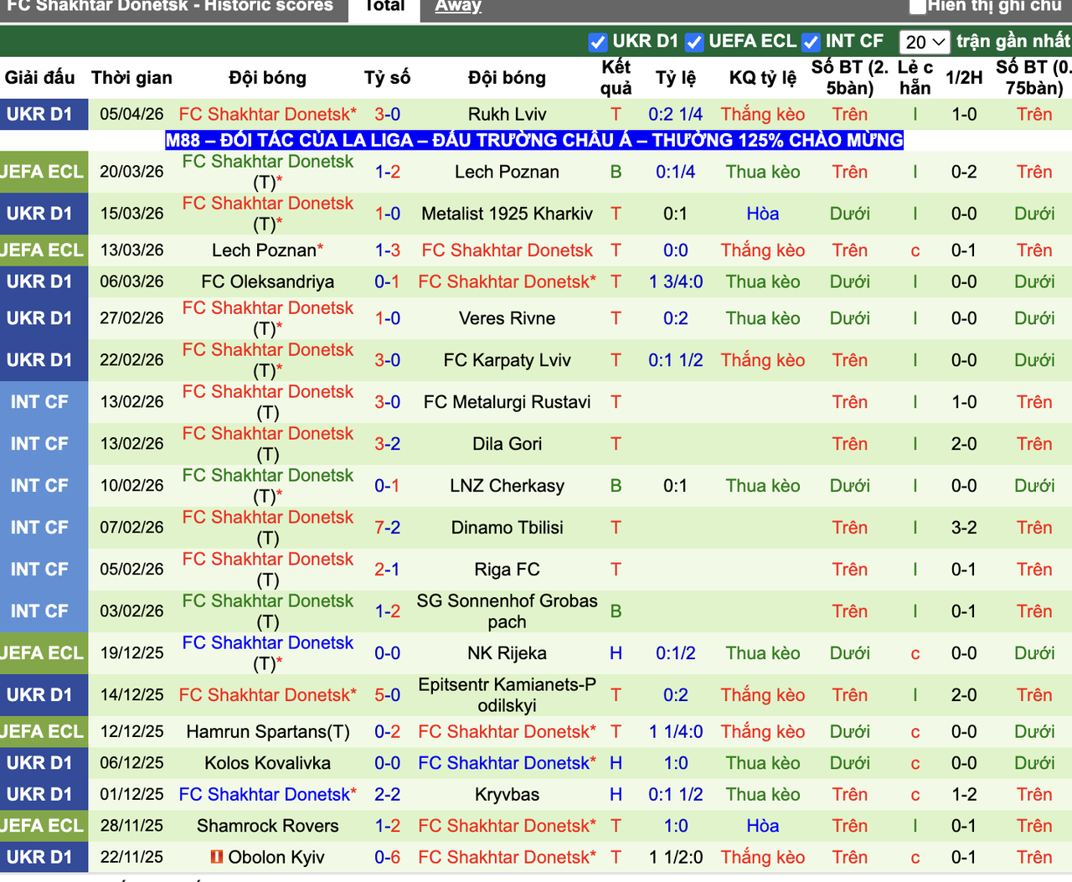Click the 3-2 halftime score for Dinamo Tbilisi

964,528
